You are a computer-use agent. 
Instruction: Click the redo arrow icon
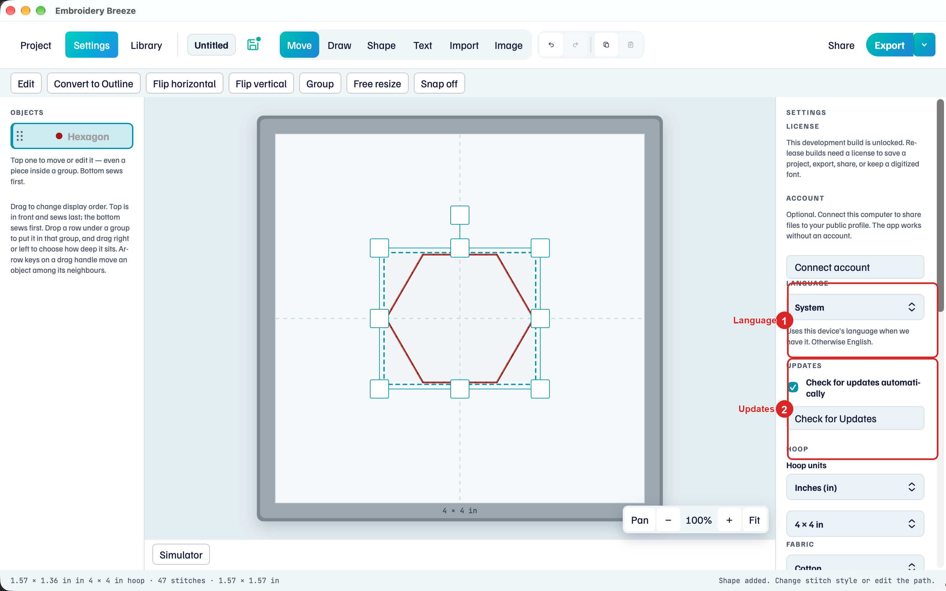tap(575, 45)
